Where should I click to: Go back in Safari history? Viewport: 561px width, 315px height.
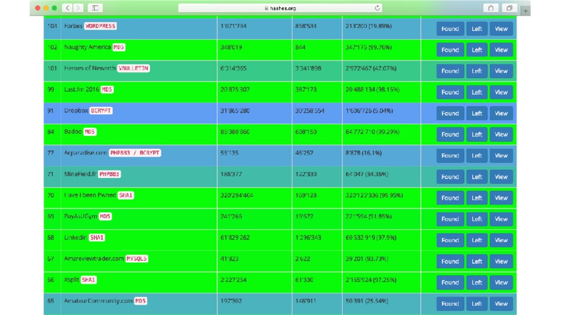click(67, 8)
